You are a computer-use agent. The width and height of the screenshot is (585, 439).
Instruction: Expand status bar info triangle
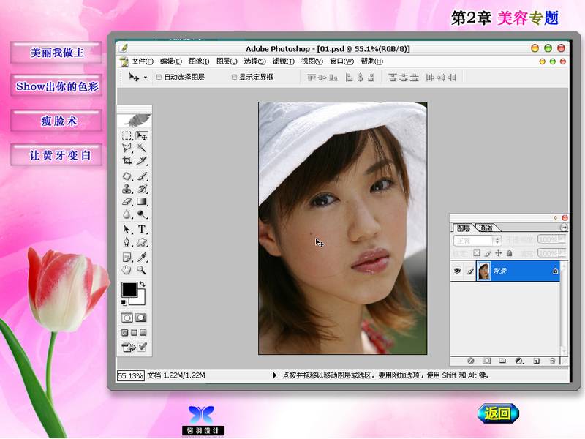click(x=275, y=375)
